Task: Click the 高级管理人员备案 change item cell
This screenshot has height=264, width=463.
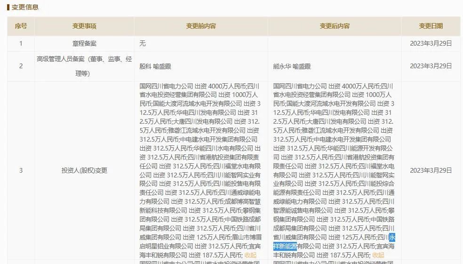Action: pos(84,66)
